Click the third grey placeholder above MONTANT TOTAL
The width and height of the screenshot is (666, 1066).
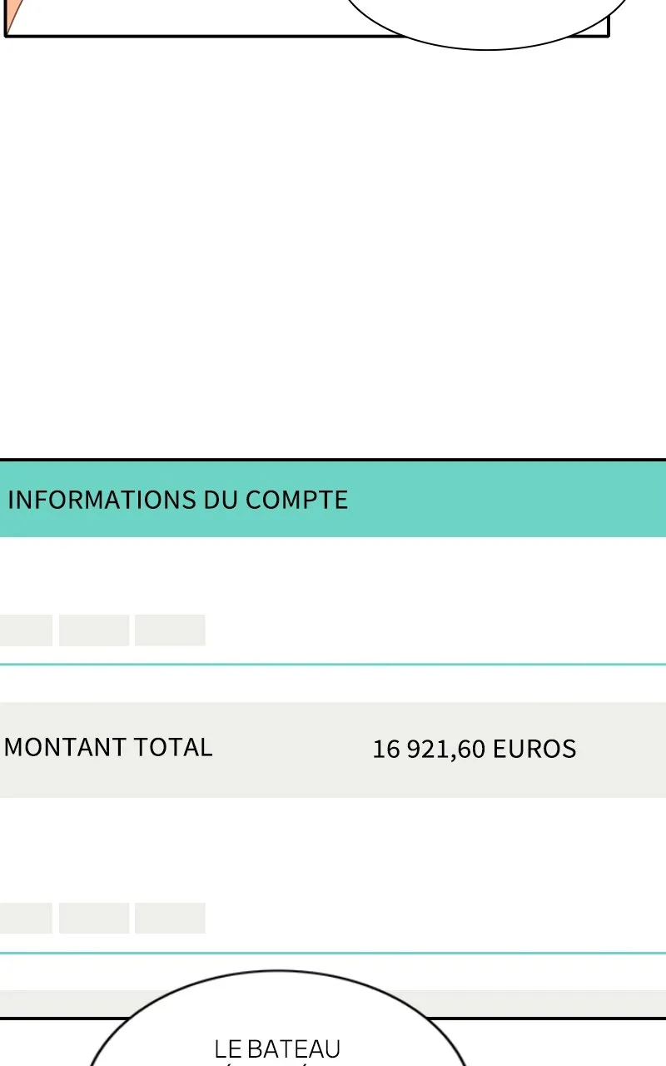[170, 630]
